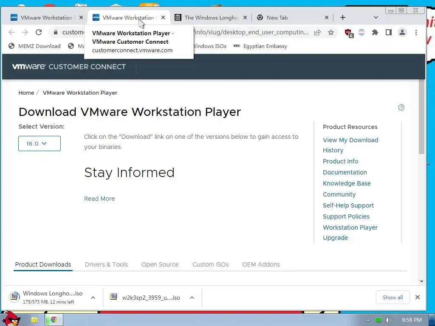The image size is (435, 326).
Task: Open the Windows ISOs bookmark
Action: tap(210, 46)
